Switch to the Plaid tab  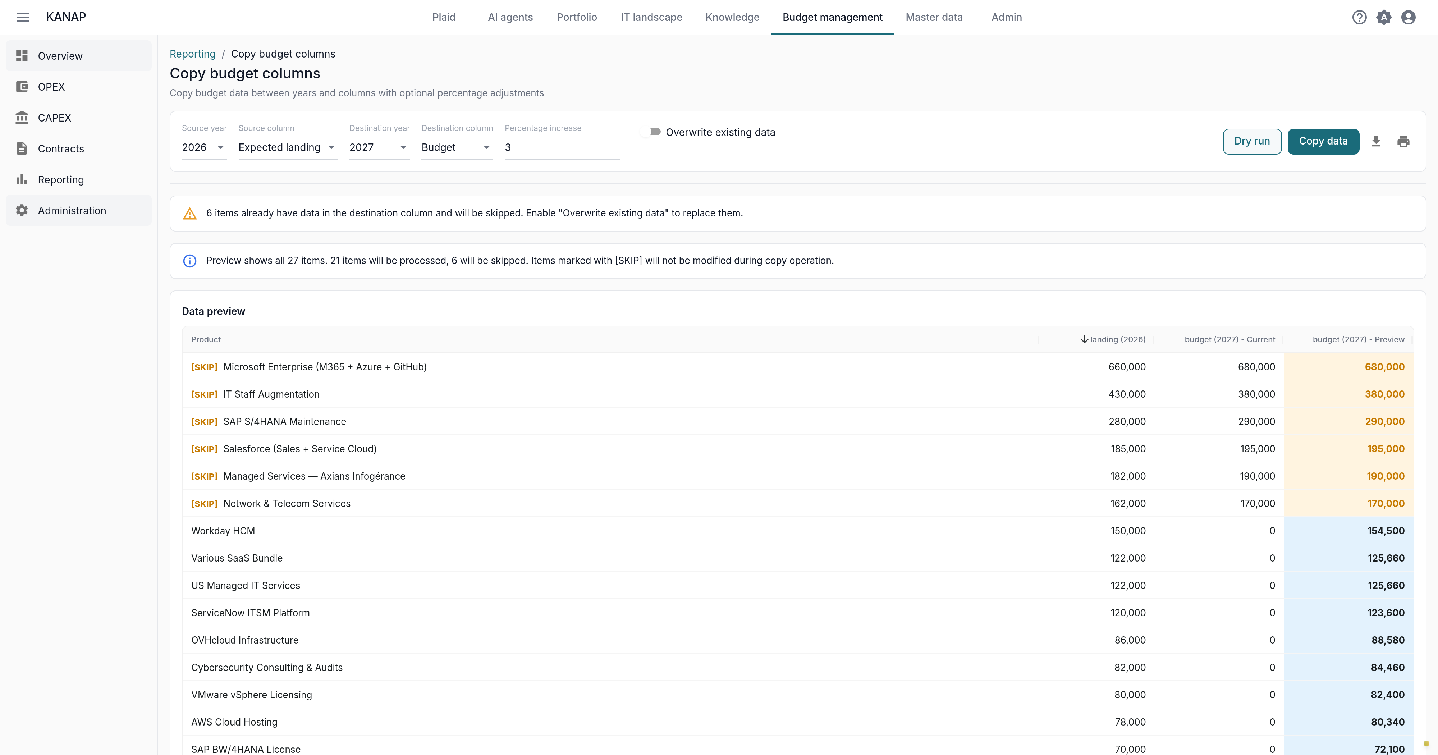444,17
